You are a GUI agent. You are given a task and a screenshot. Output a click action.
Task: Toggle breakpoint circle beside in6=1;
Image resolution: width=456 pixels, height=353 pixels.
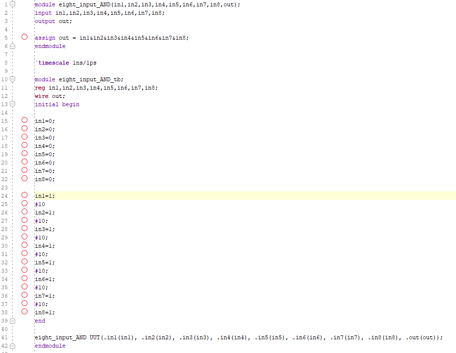pyautogui.click(x=25, y=278)
